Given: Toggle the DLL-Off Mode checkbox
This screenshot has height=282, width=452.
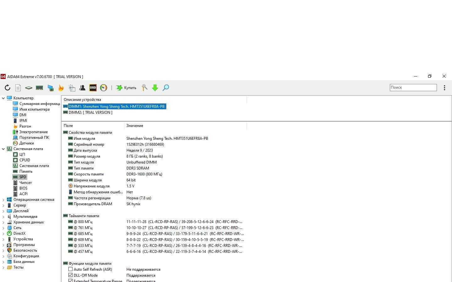Looking at the screenshot, I should pos(70,275).
